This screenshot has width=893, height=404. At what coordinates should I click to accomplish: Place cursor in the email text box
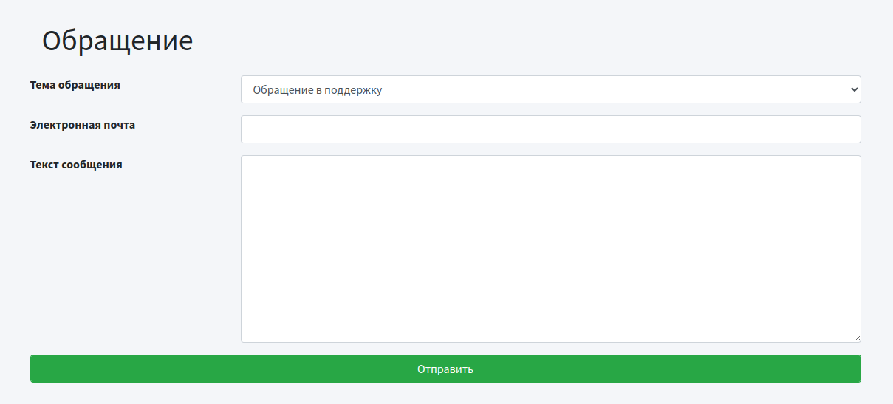coord(550,129)
